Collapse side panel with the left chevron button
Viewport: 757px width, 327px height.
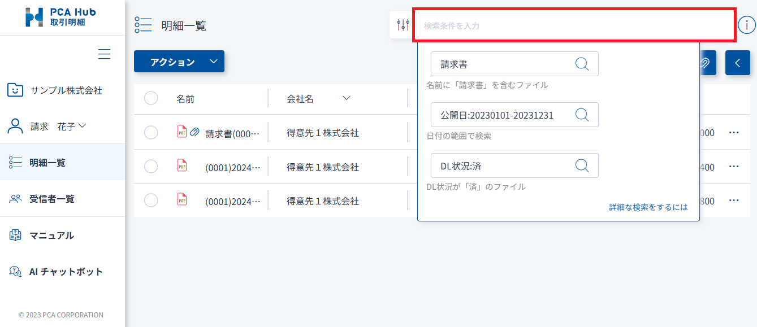pos(737,63)
